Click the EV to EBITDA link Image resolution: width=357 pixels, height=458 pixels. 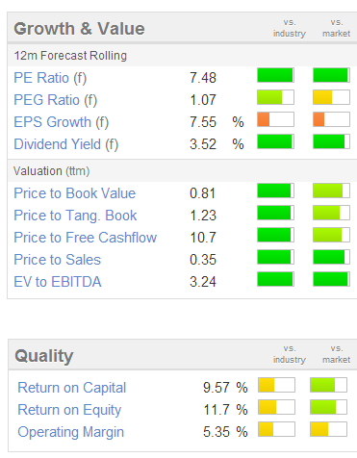click(58, 282)
